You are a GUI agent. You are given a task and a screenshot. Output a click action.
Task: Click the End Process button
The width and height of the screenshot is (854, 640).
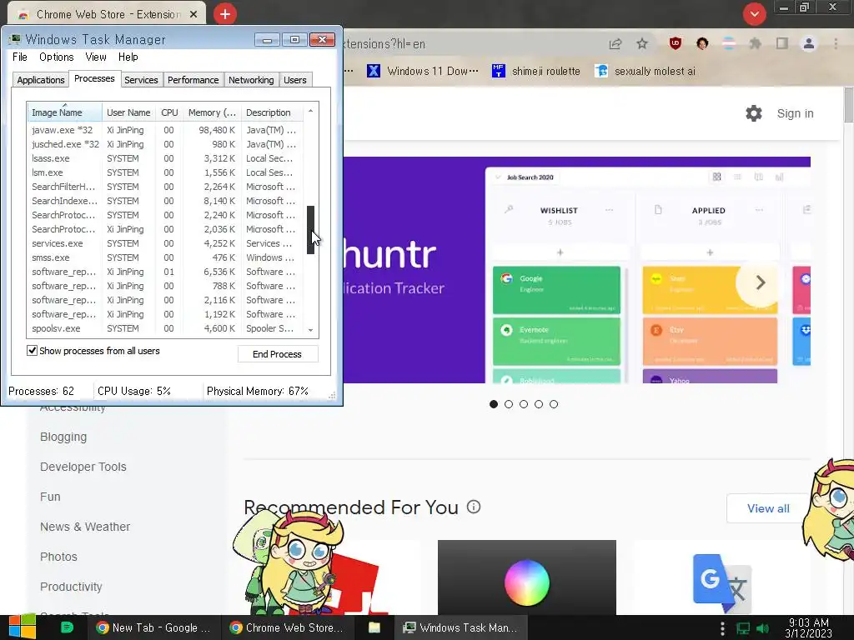pyautogui.click(x=277, y=353)
